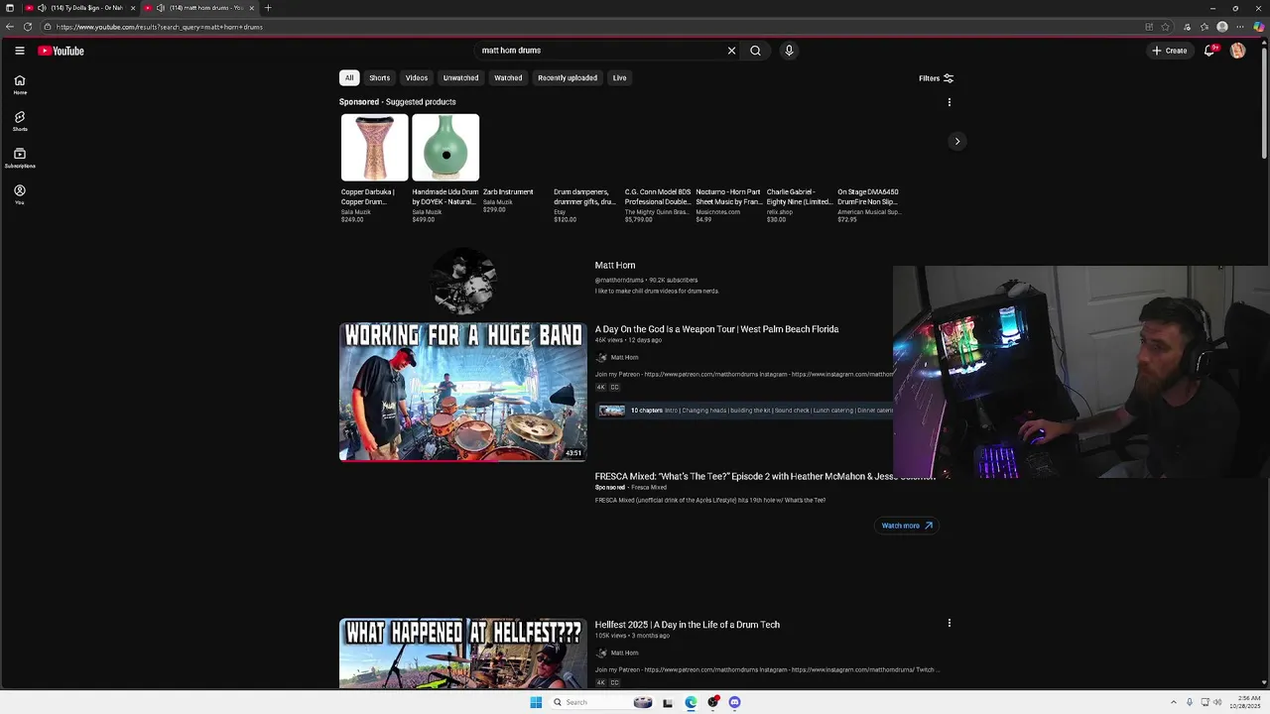
Task: Open the Zarb Instrument product listing
Action: coord(508,200)
